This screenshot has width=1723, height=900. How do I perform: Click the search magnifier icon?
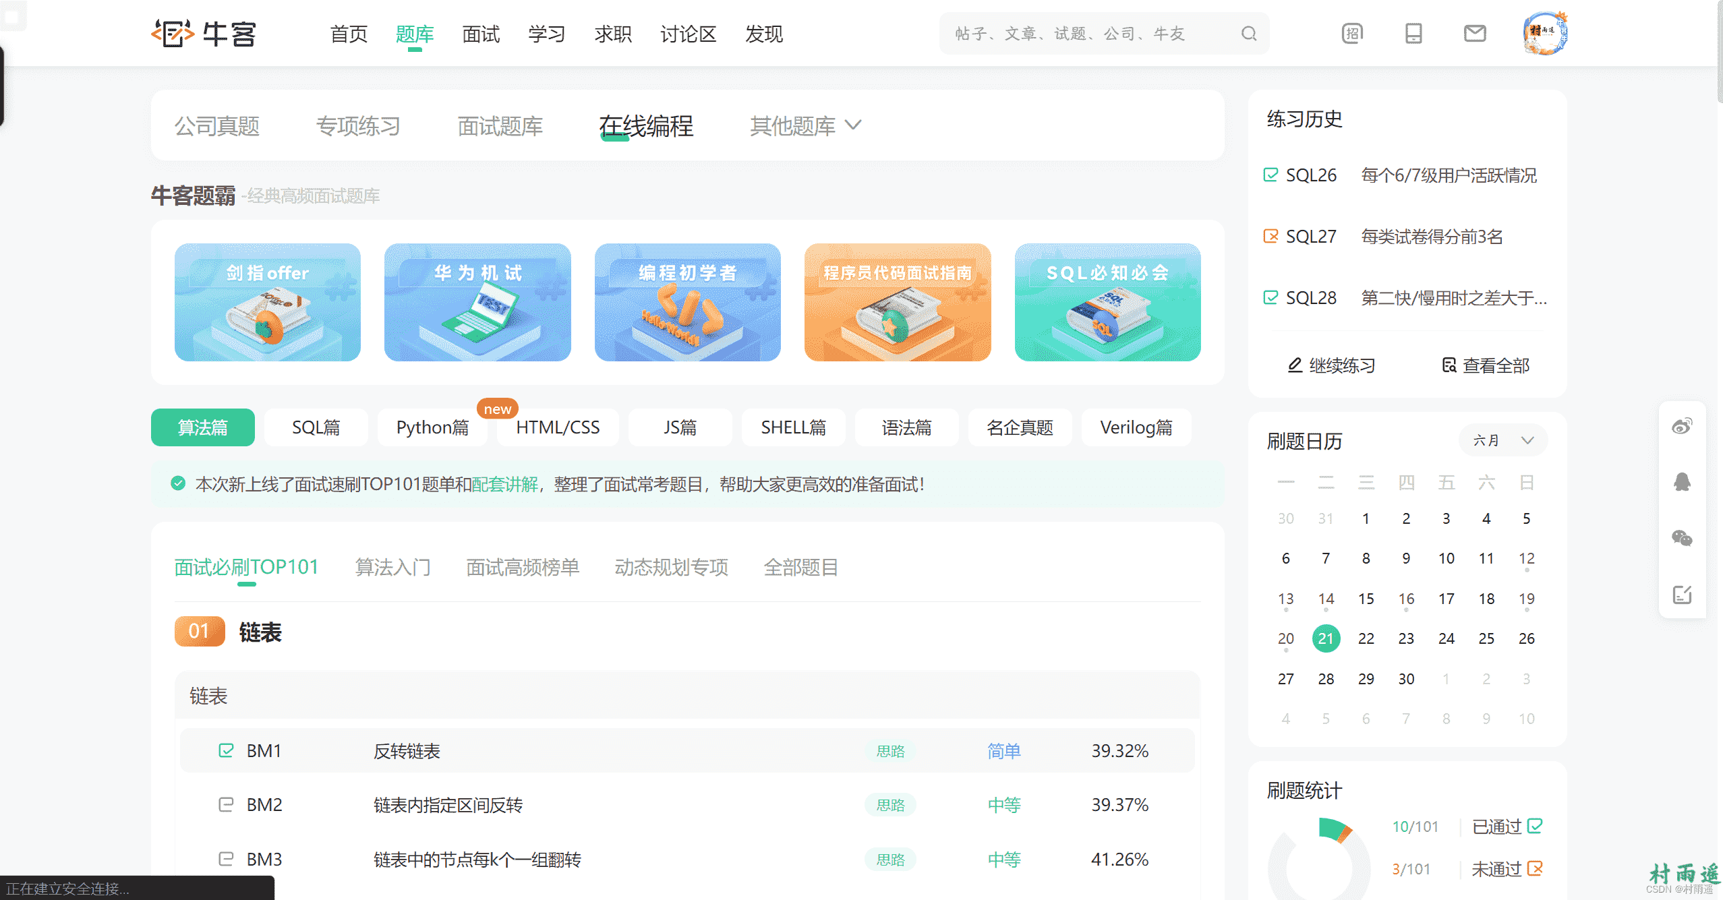click(1248, 34)
